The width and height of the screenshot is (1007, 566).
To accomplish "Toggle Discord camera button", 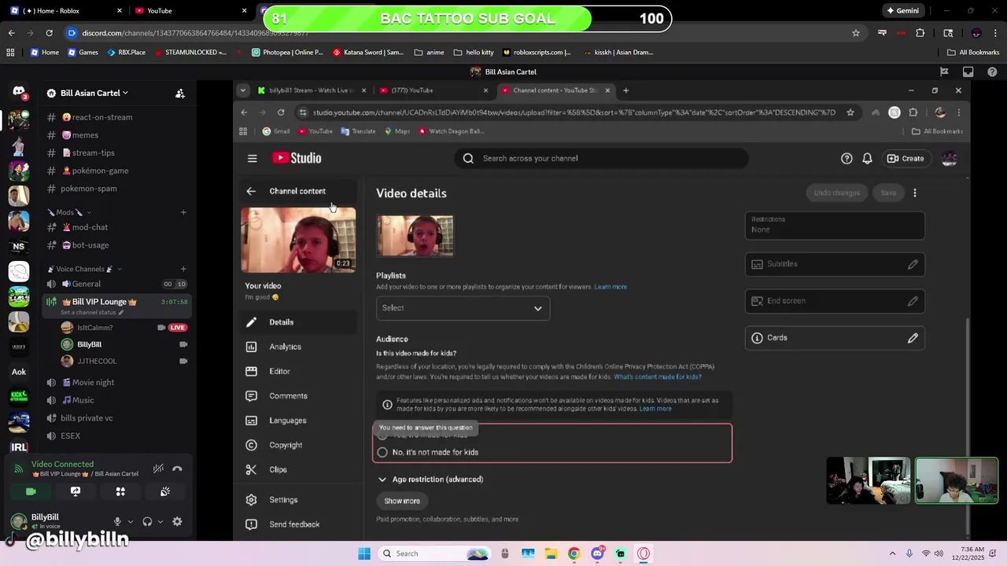I will 31,491.
